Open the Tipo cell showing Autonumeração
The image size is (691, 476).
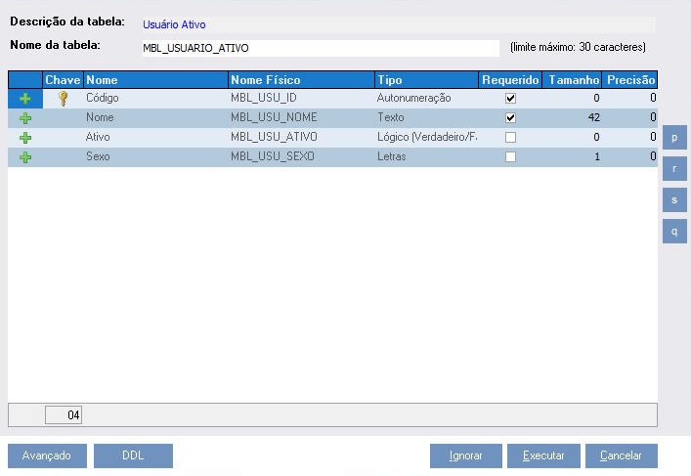click(425, 99)
